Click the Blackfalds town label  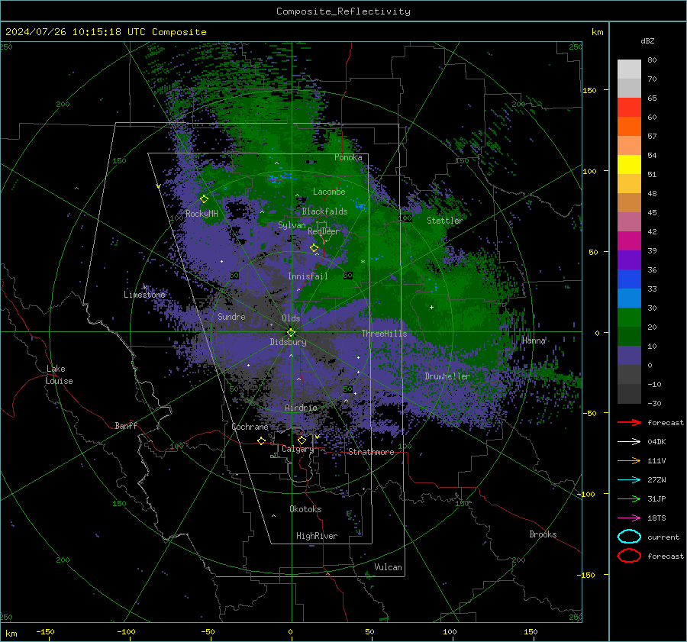point(324,211)
